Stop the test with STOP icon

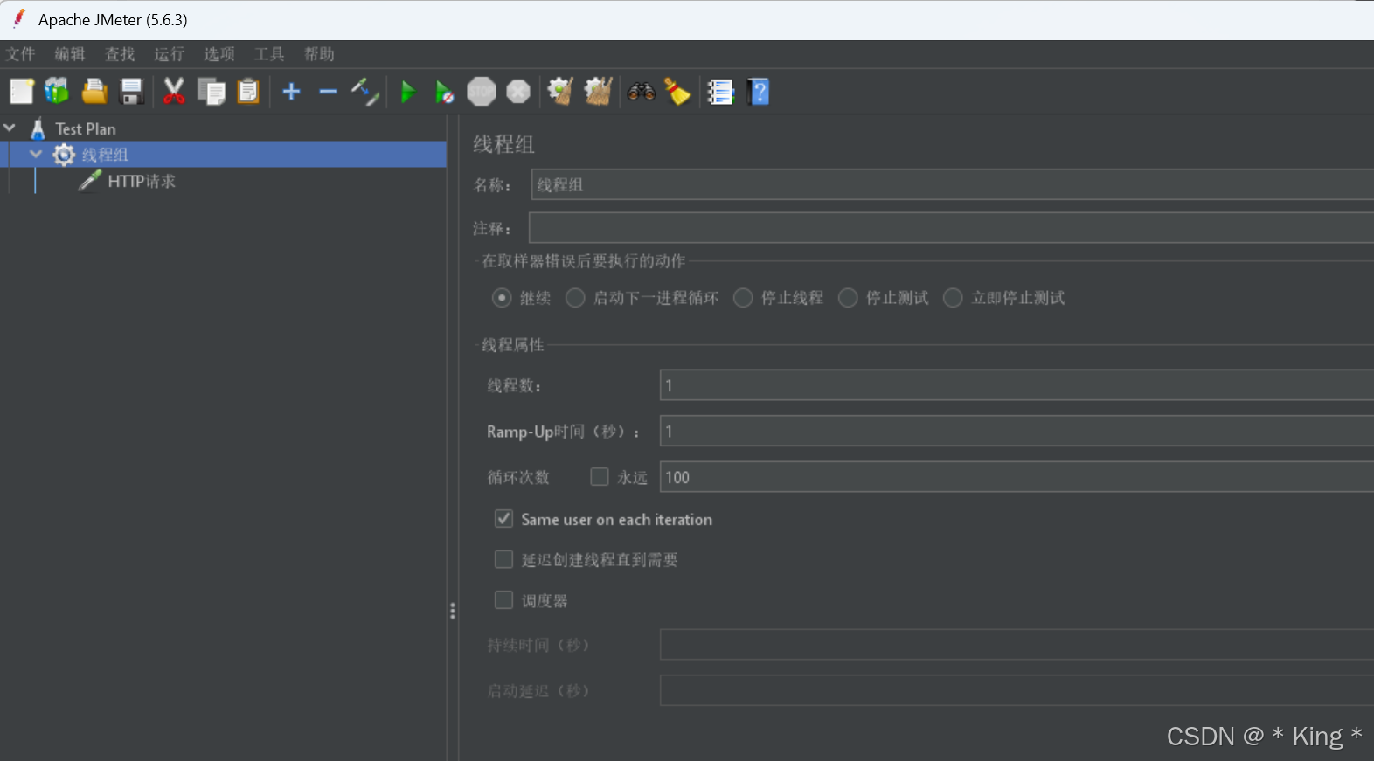click(x=482, y=91)
